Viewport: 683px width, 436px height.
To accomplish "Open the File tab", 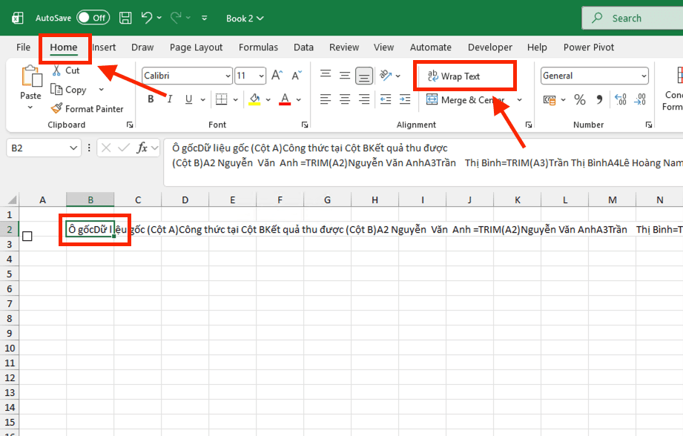I will tap(24, 47).
